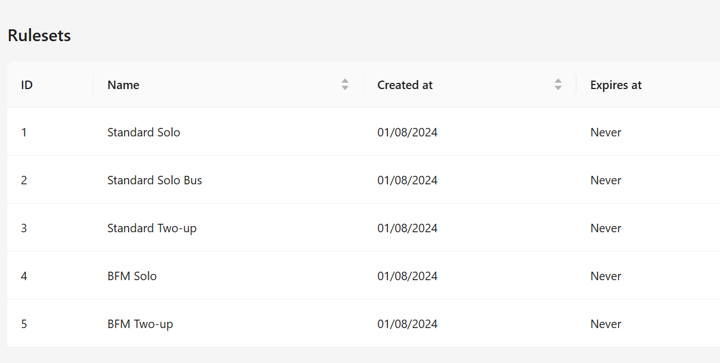Image resolution: width=720 pixels, height=363 pixels.
Task: Click the Never expiry in the Standard Solo row
Action: point(606,132)
